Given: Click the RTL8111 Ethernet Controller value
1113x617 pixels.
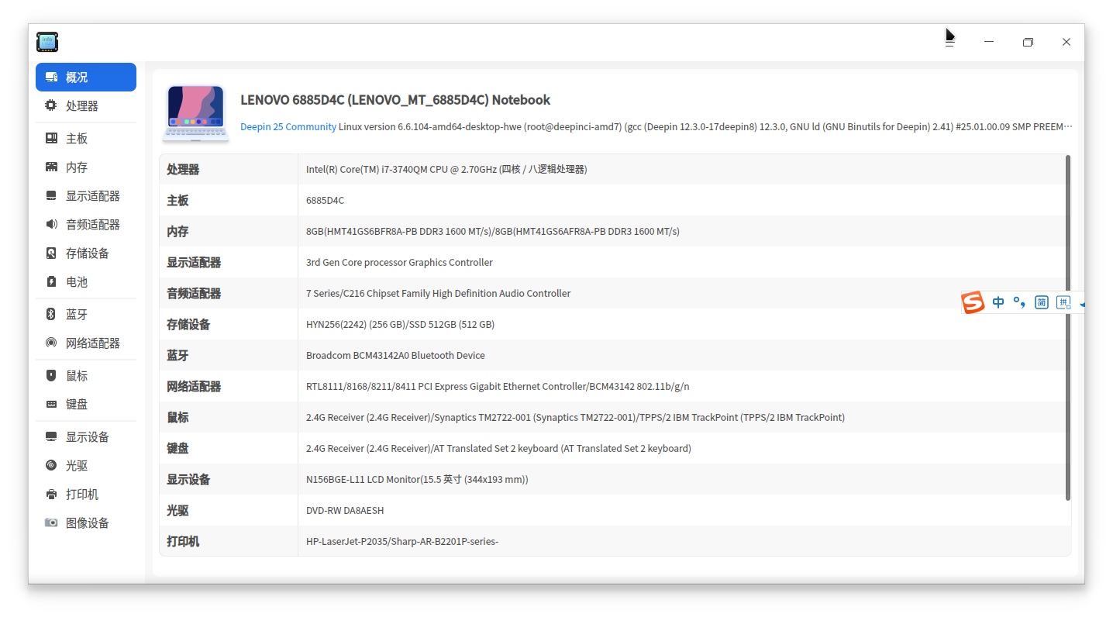Looking at the screenshot, I should click(498, 387).
